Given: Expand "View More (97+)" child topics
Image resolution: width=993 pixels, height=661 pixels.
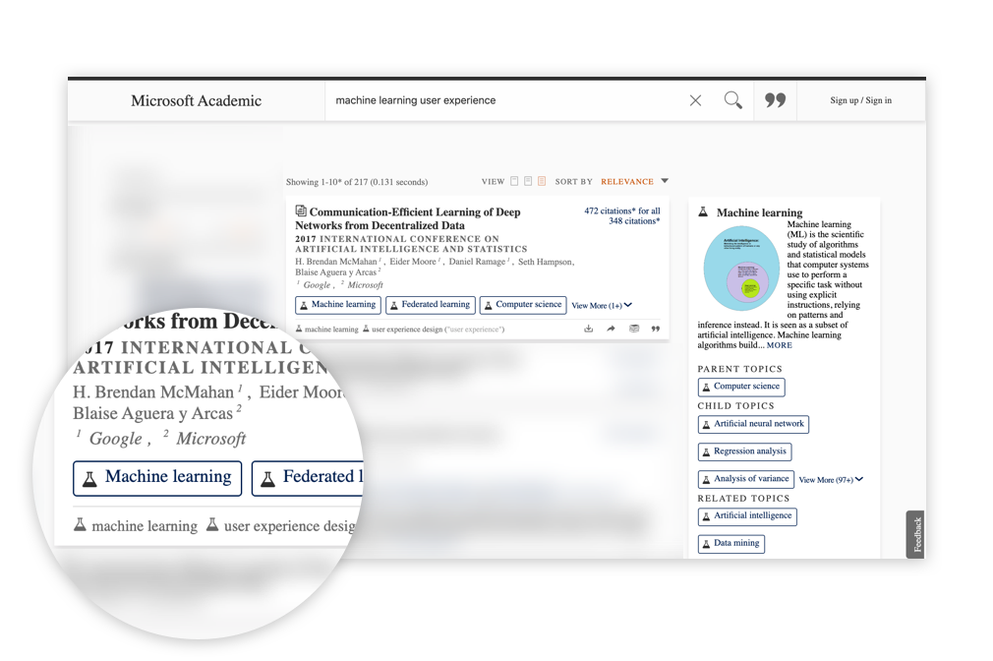Looking at the screenshot, I should pyautogui.click(x=831, y=480).
